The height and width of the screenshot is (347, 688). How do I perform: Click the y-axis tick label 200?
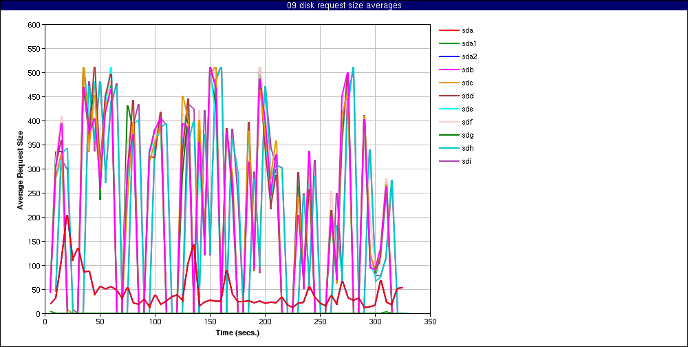[35, 218]
